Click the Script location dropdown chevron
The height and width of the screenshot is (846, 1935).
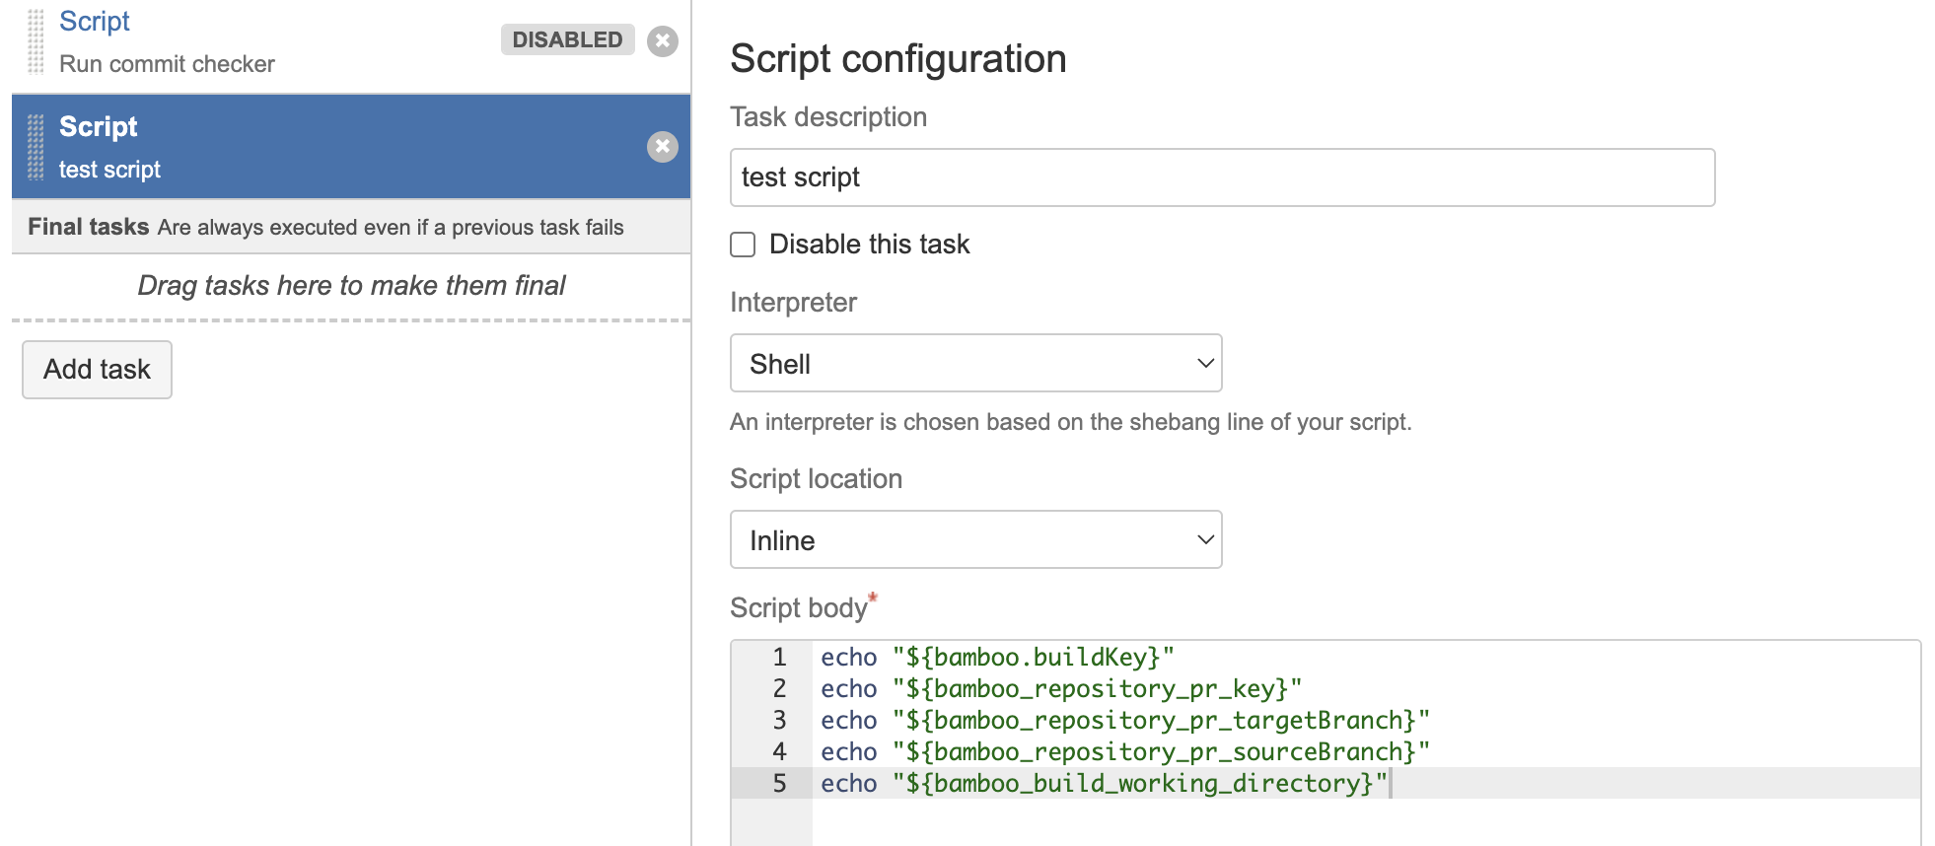click(x=1204, y=539)
